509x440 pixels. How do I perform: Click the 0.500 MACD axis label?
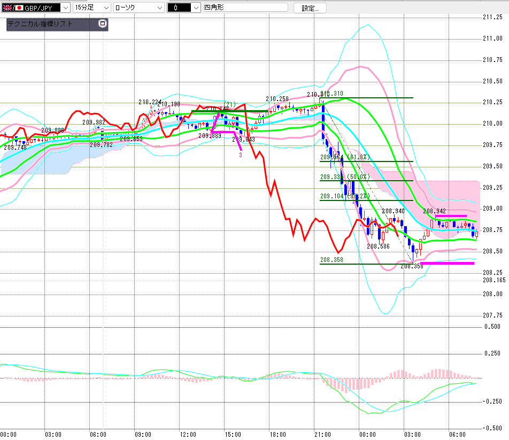tap(492, 327)
